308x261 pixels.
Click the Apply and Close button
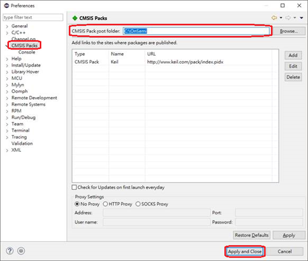tap(244, 251)
